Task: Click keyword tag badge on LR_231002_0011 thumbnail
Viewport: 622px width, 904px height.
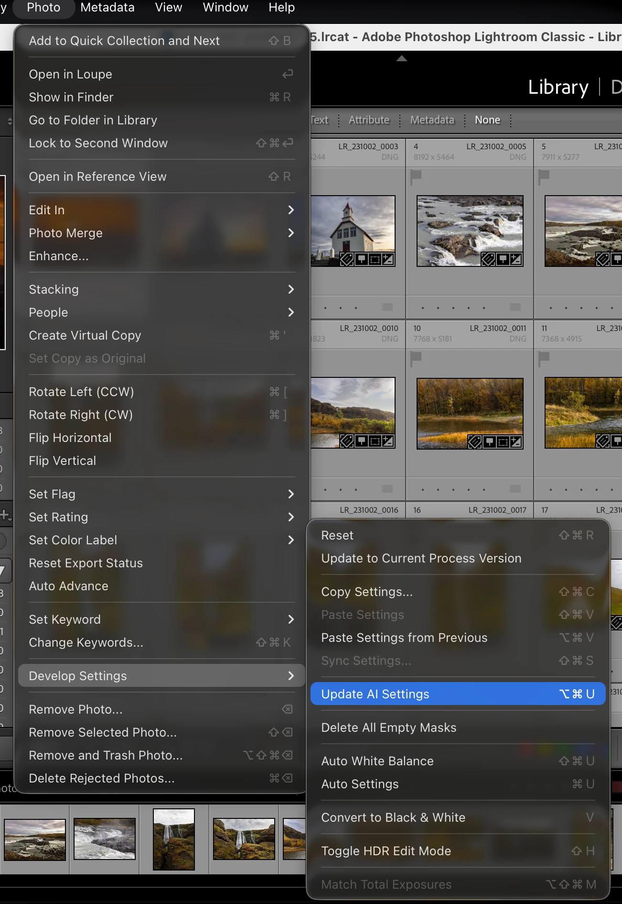Action: click(475, 442)
